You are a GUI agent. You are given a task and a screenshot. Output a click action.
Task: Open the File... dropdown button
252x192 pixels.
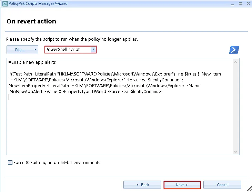coord(22,50)
